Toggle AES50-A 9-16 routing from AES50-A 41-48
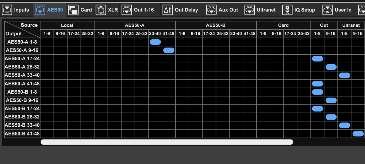 pos(169,50)
